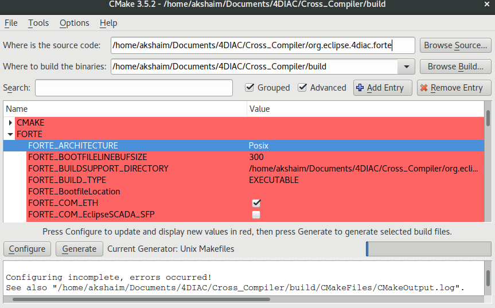Select the FORTE_BOOTFILELINEBUFSIZE entry
Image resolution: width=495 pixels, height=308 pixels.
[88, 157]
